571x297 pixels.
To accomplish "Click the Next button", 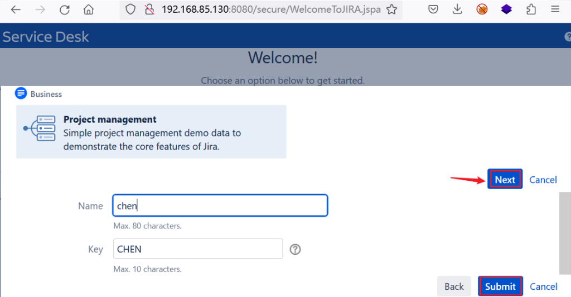I will [505, 179].
